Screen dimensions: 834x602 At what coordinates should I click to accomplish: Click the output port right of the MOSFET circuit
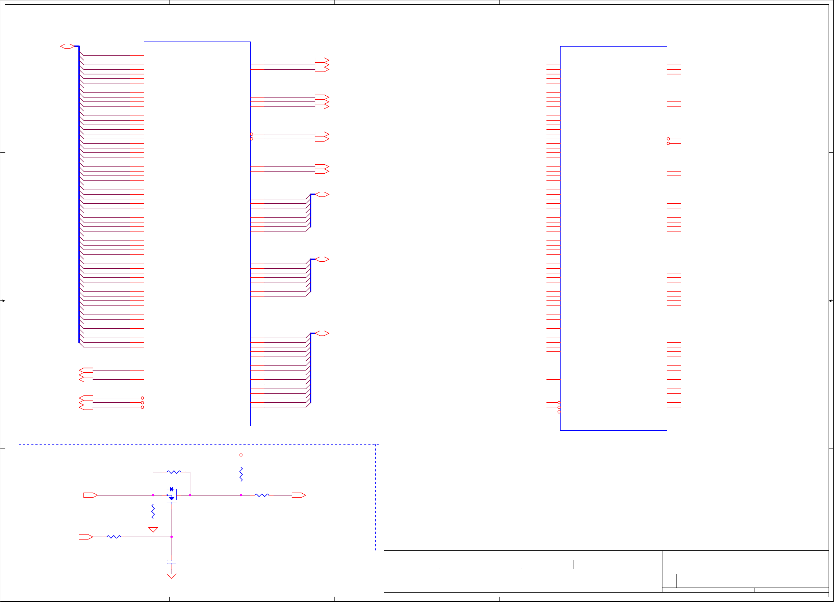tap(299, 495)
